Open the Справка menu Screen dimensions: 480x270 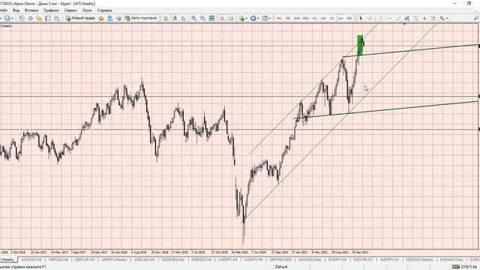[x=104, y=10]
